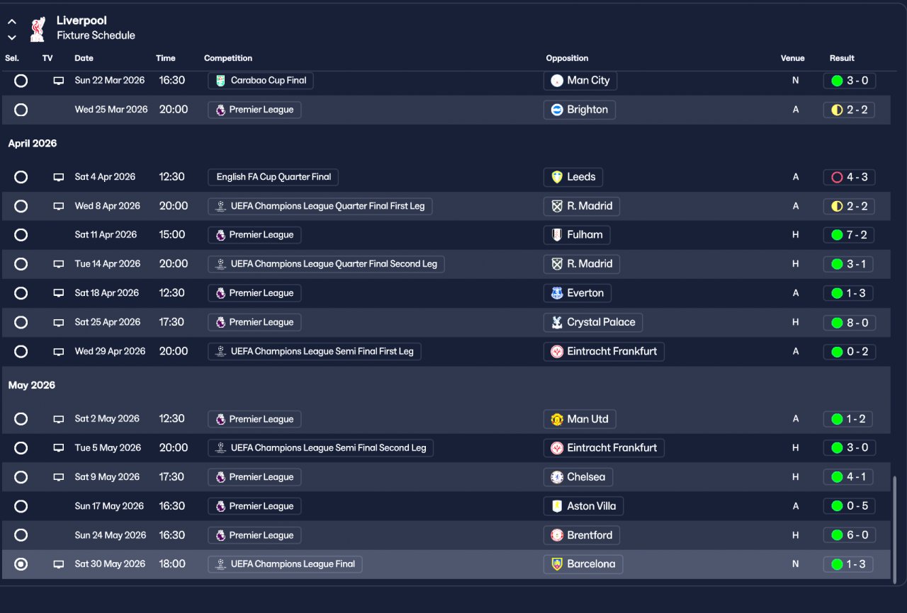Open the Champions League Quarter Final Second Leg
The image size is (907, 613).
point(326,264)
